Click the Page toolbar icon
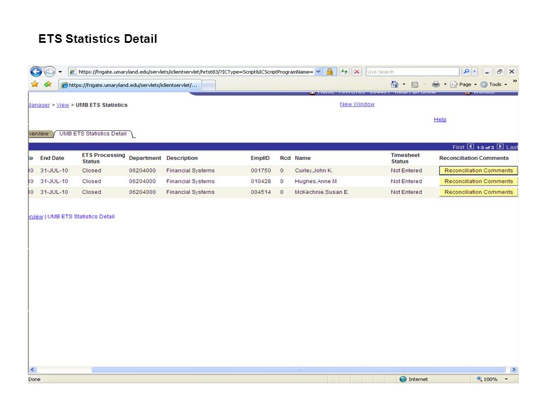 coord(454,85)
